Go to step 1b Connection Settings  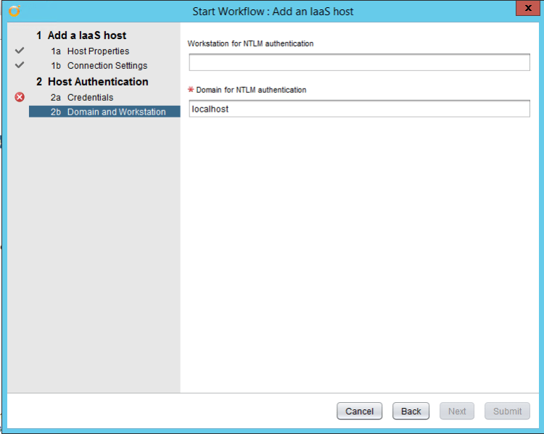click(x=107, y=66)
